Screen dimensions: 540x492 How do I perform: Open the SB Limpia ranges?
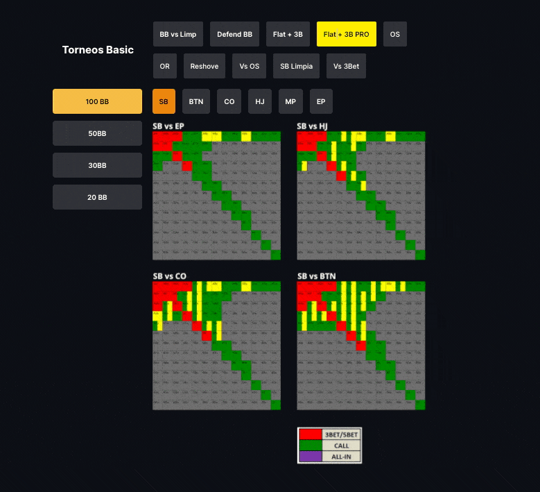[296, 66]
